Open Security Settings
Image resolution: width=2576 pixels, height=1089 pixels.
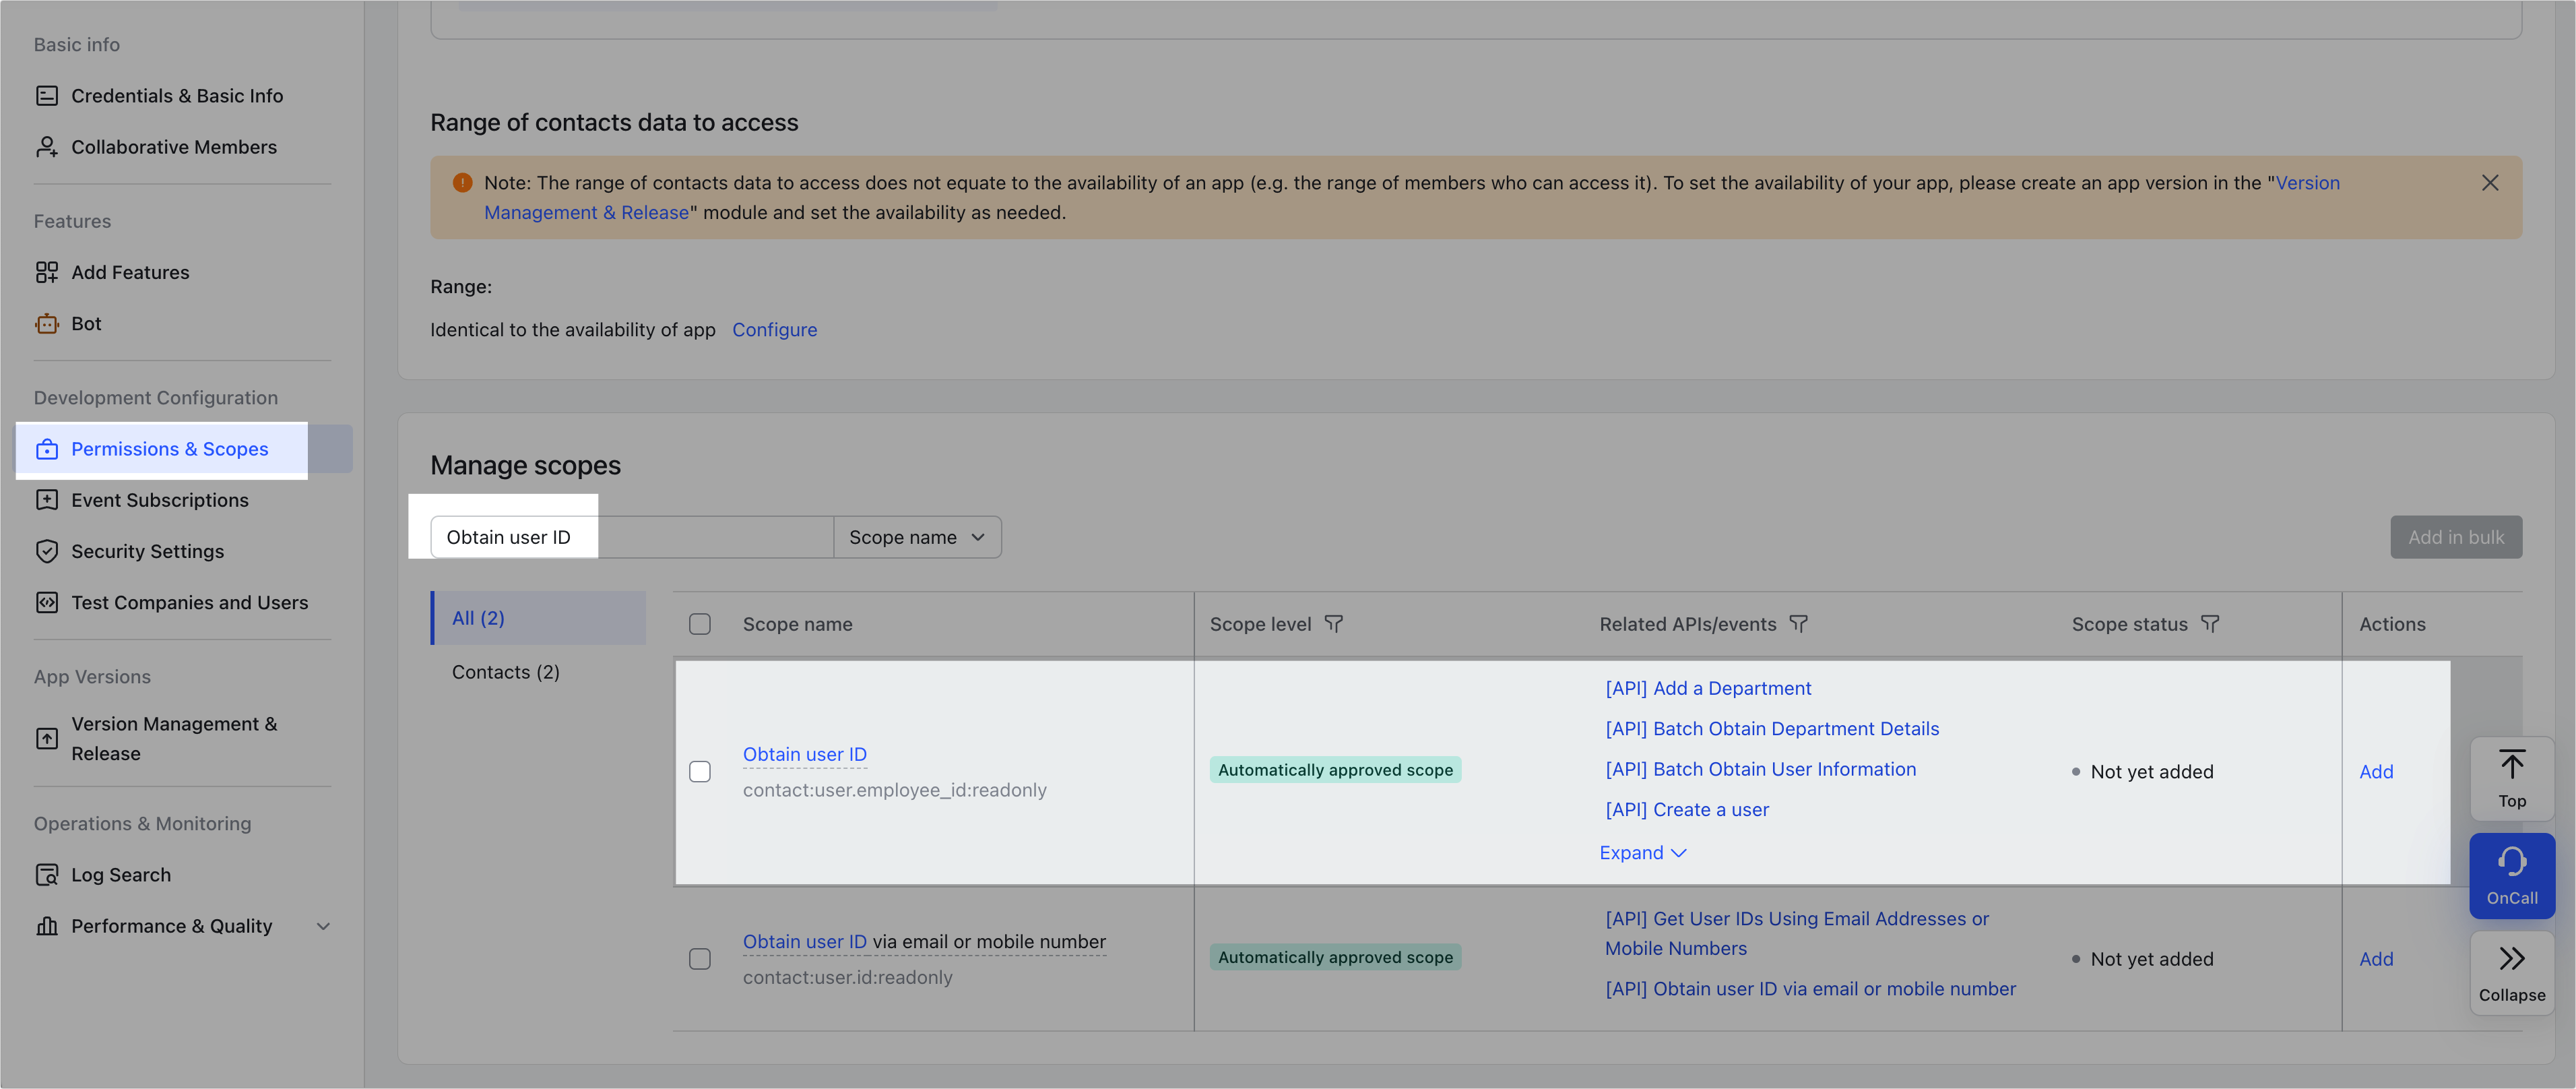tap(147, 551)
